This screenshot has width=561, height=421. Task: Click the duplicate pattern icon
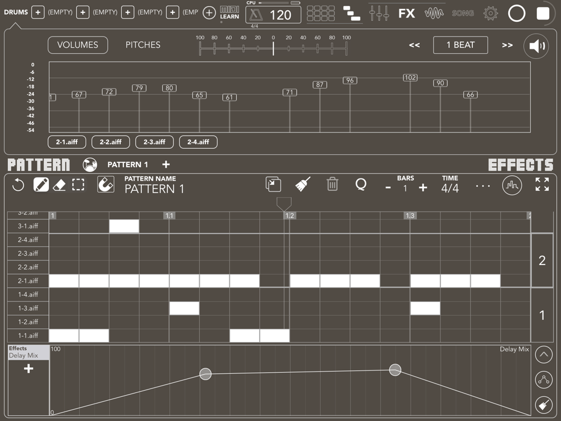click(x=273, y=184)
